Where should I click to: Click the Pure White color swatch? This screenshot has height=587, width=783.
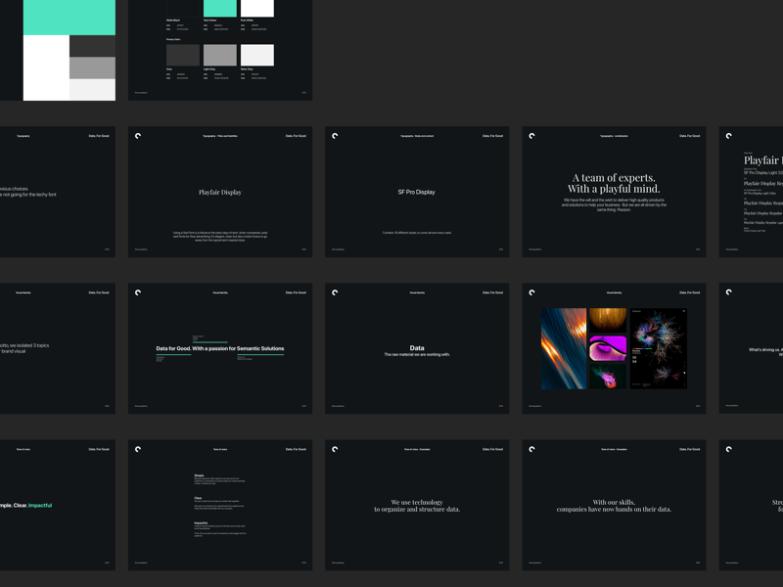click(257, 9)
